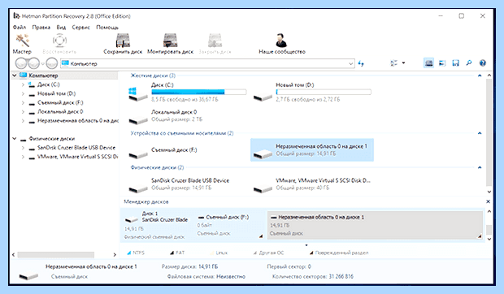Click Монтировать диск toolbar icon
The width and height of the screenshot is (504, 294).
[x=171, y=44]
